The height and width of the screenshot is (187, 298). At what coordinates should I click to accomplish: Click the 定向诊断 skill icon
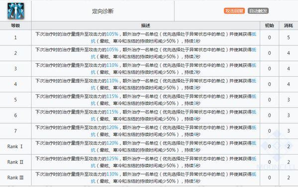click(x=16, y=11)
